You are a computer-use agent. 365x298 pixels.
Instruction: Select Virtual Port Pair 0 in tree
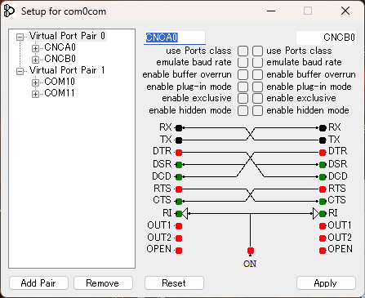(x=67, y=36)
